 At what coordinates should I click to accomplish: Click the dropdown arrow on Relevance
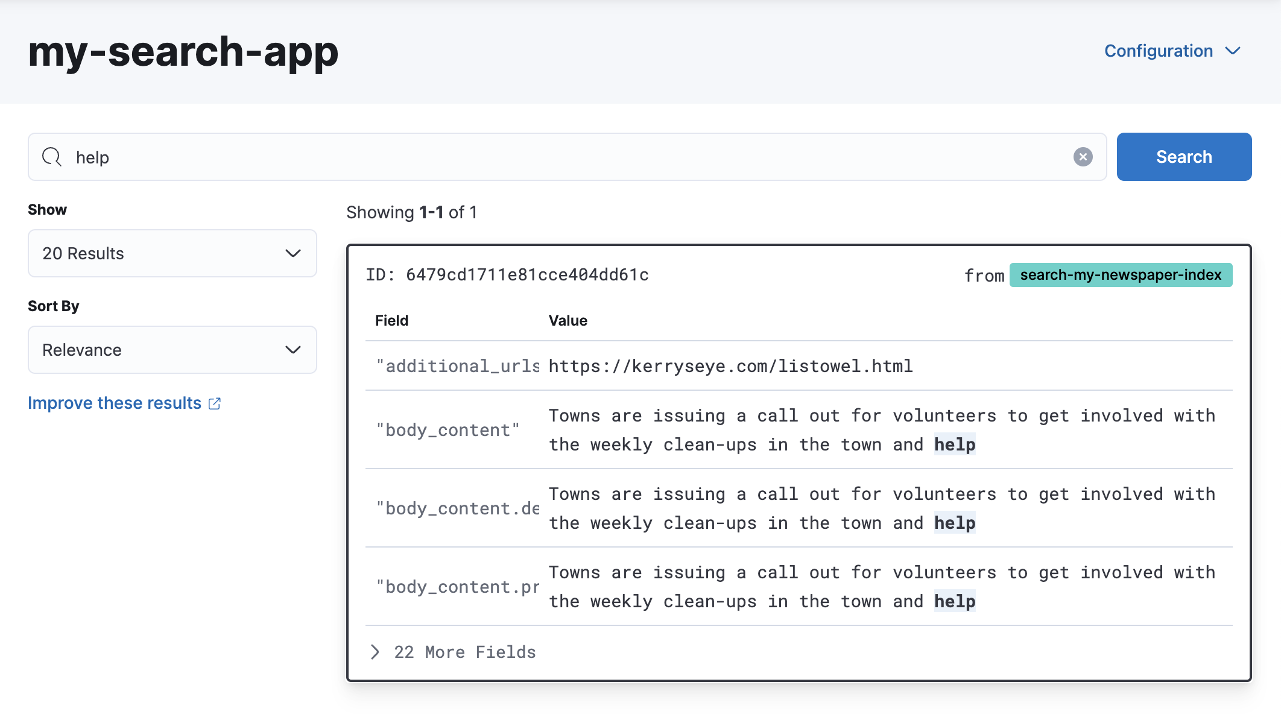(294, 350)
